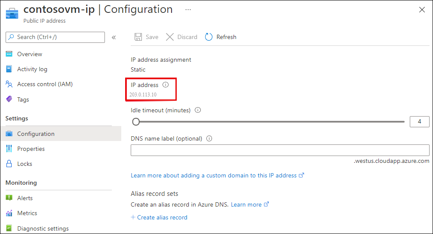This screenshot has height=234, width=433.
Task: Click the DNS name label info icon
Action: [209, 138]
